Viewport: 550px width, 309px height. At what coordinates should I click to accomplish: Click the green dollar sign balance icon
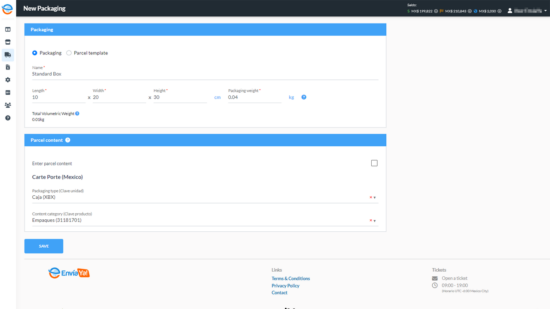(x=408, y=11)
